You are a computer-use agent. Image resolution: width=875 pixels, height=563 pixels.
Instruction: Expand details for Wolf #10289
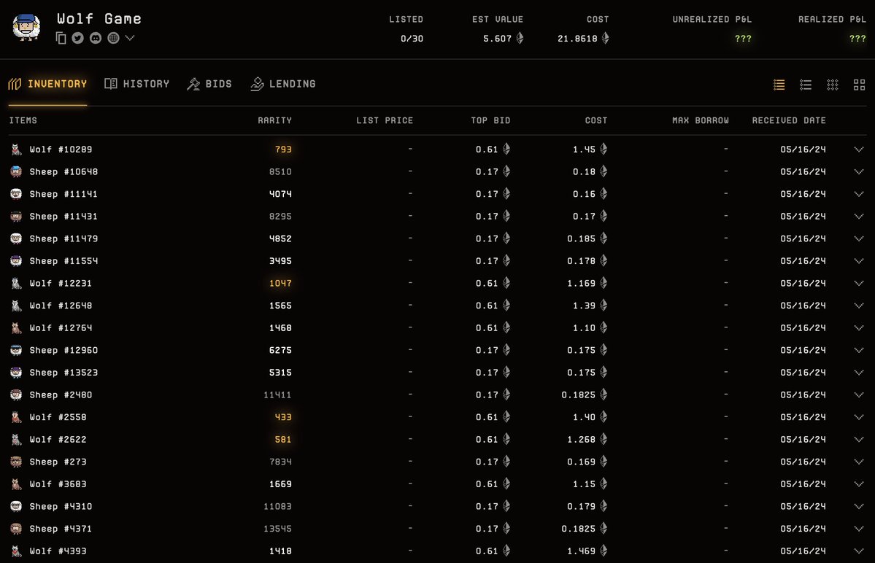coord(859,150)
